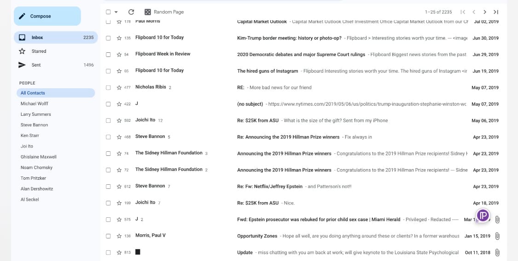Go to the next page arrow
Viewport: 518px width, 261px height.
tap(485, 12)
